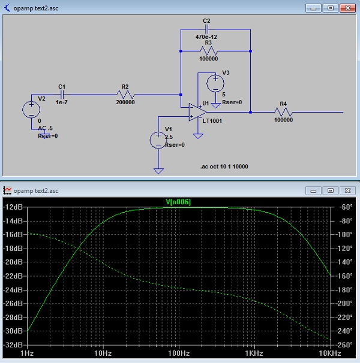360x363 pixels.
Task: Maximize the schematic window
Action: (x=330, y=8)
